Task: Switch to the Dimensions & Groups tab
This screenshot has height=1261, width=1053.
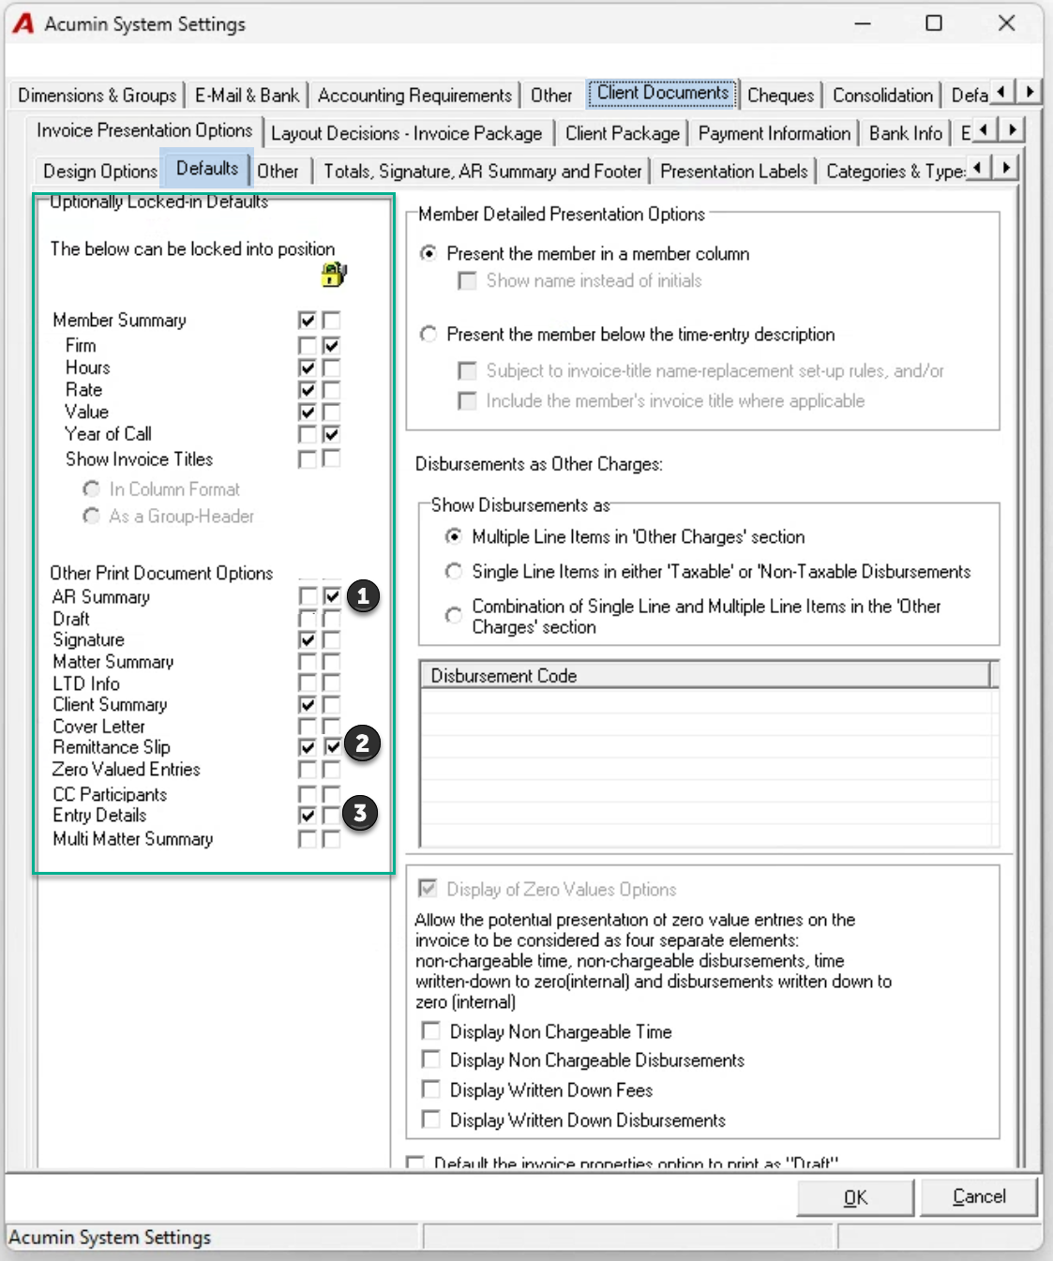Action: click(x=97, y=95)
